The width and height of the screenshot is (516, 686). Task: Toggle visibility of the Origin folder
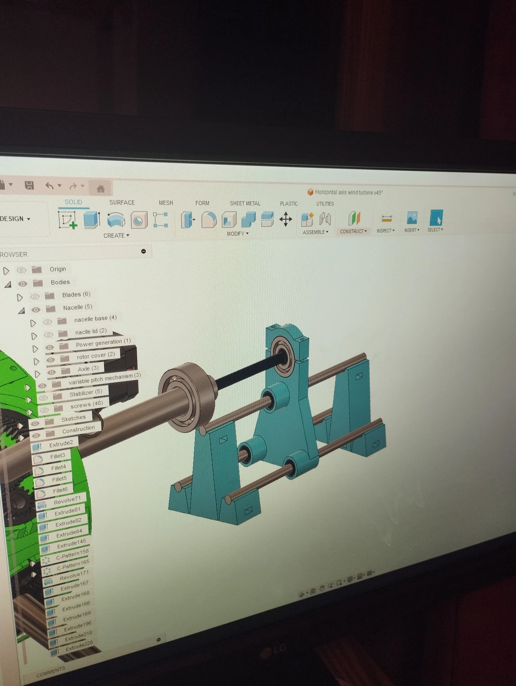point(21,270)
